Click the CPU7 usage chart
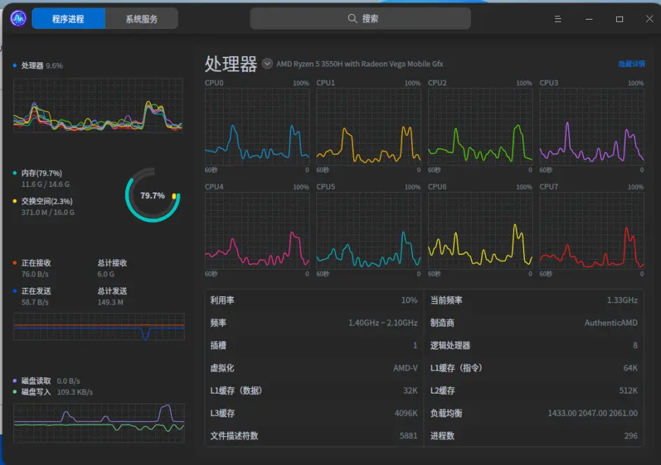 (x=592, y=230)
